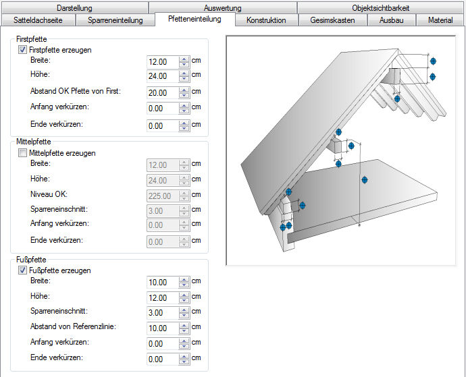Open the Gesimskasten tab
This screenshot has height=377, width=466.
point(332,20)
